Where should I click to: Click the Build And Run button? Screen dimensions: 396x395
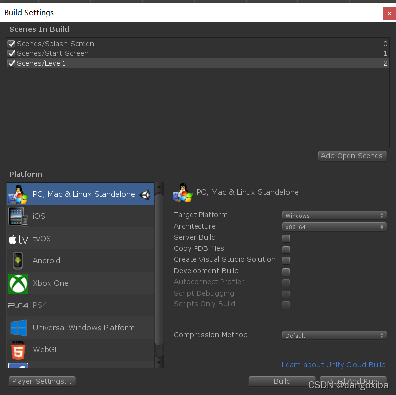[x=353, y=381]
